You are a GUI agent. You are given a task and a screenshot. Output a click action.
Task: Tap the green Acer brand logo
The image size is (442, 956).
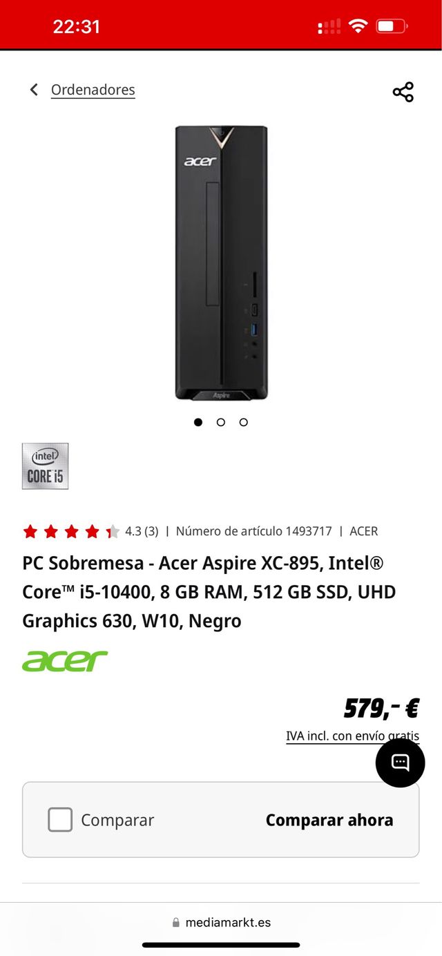[65, 661]
